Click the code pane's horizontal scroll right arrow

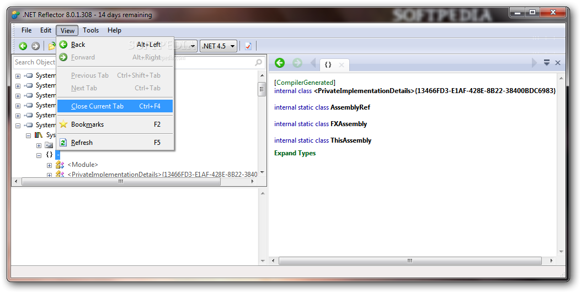coord(551,261)
